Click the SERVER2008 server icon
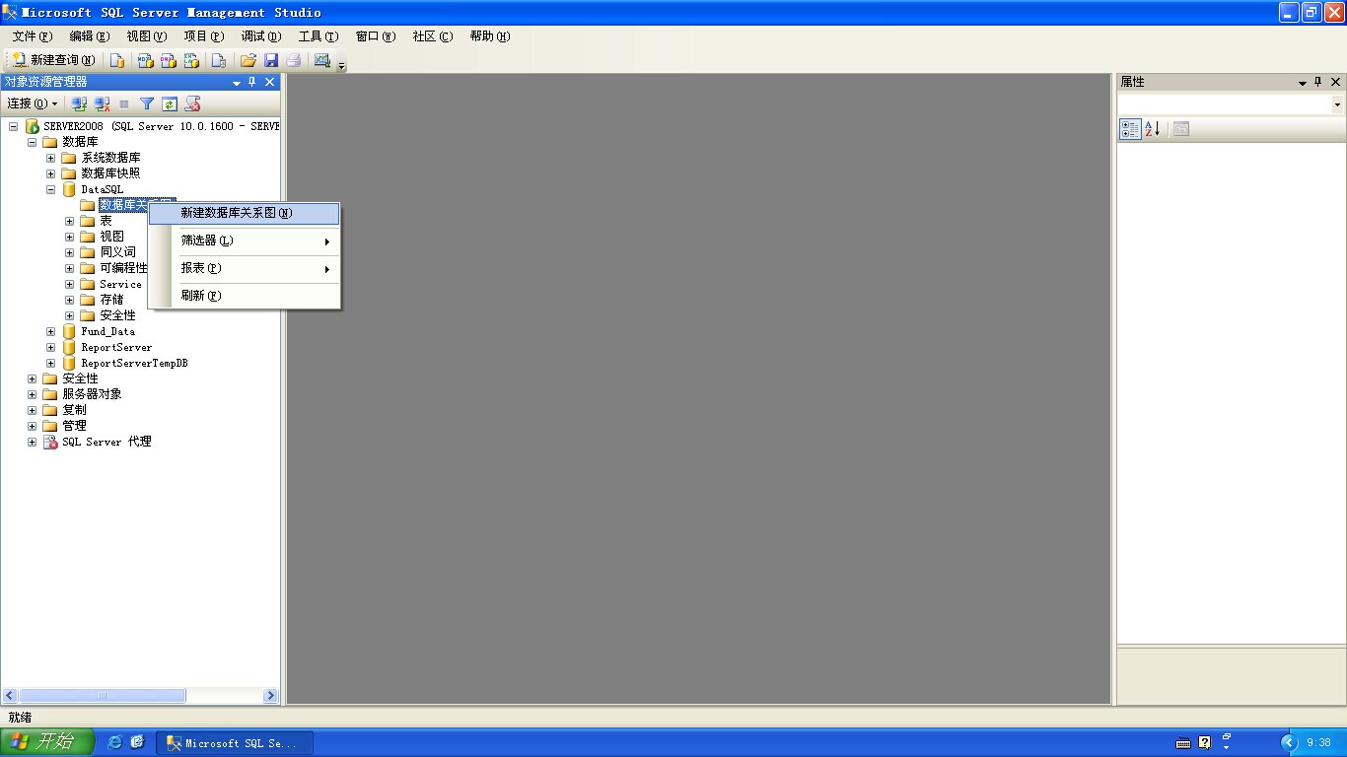This screenshot has width=1347, height=757. click(x=33, y=126)
